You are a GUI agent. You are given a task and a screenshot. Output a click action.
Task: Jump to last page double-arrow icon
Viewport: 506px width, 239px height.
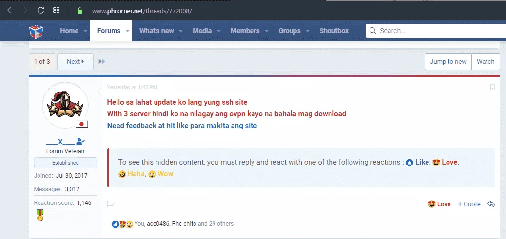click(x=102, y=61)
